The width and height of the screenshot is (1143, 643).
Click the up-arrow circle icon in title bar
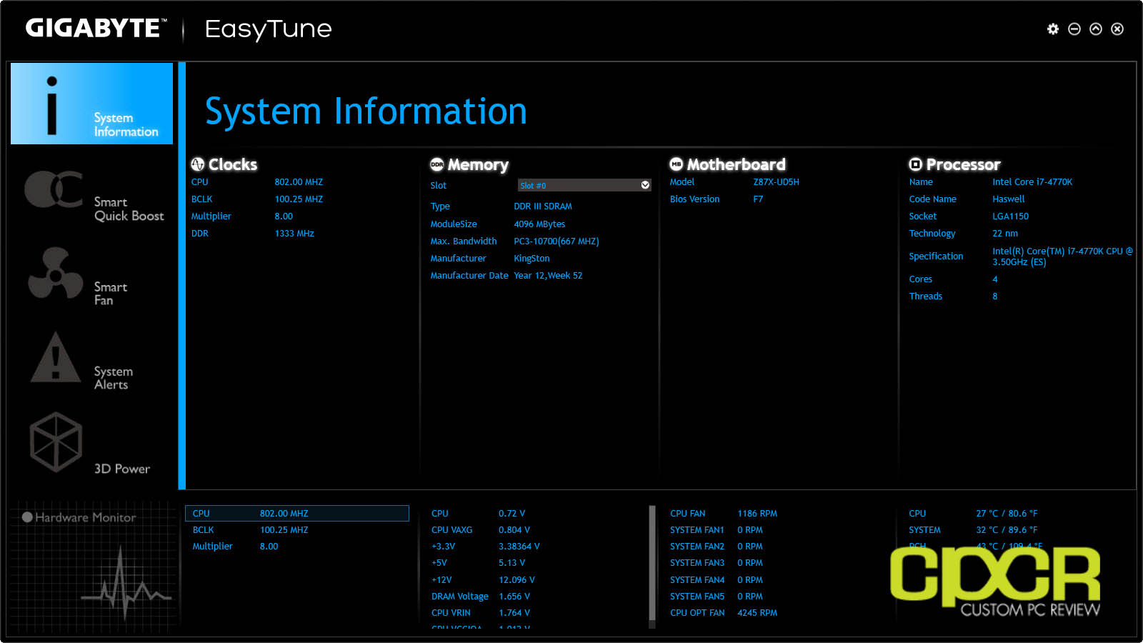(1096, 29)
